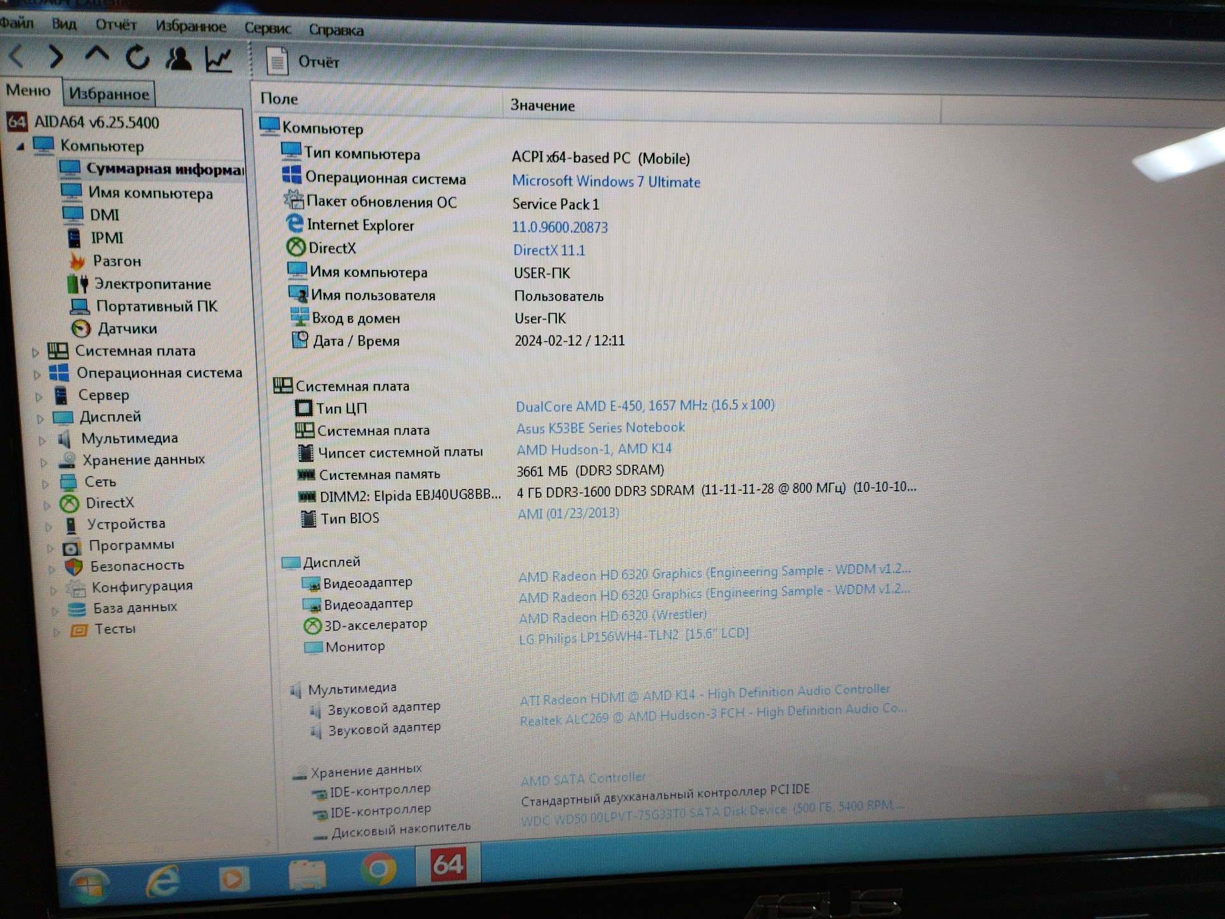The width and height of the screenshot is (1225, 919).
Task: Open the Вид menu
Action: 64,24
